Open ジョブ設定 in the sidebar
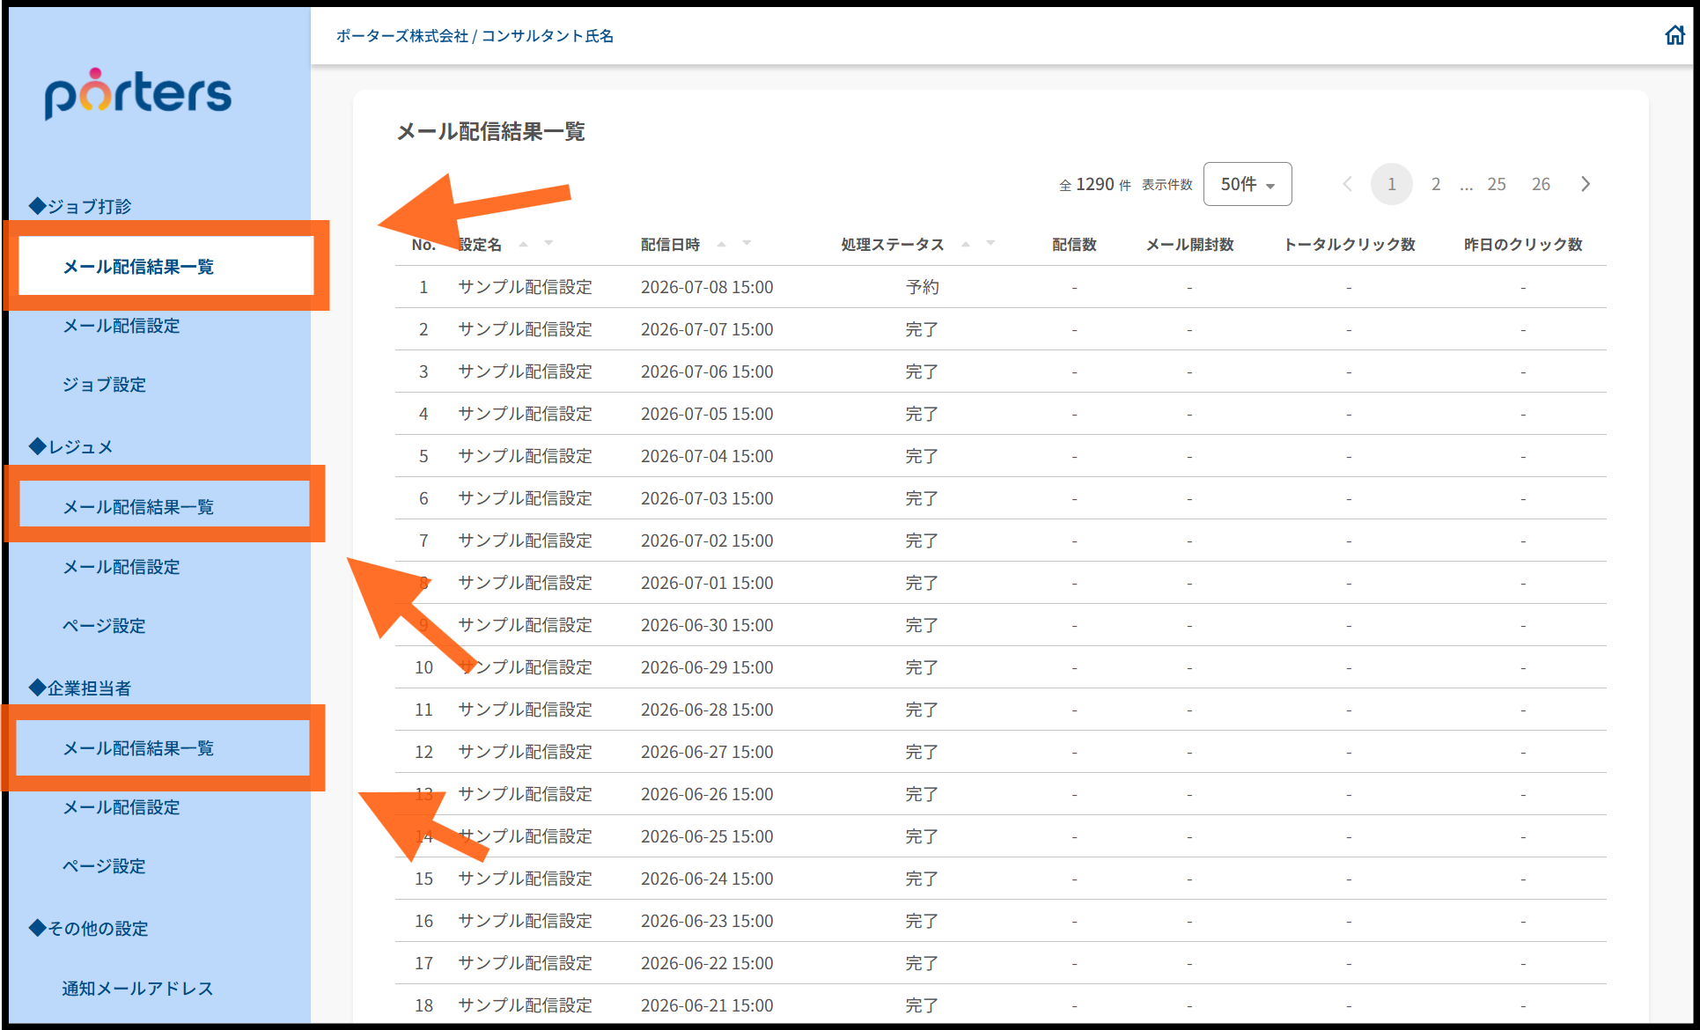Viewport: 1700px width, 1030px height. [104, 385]
